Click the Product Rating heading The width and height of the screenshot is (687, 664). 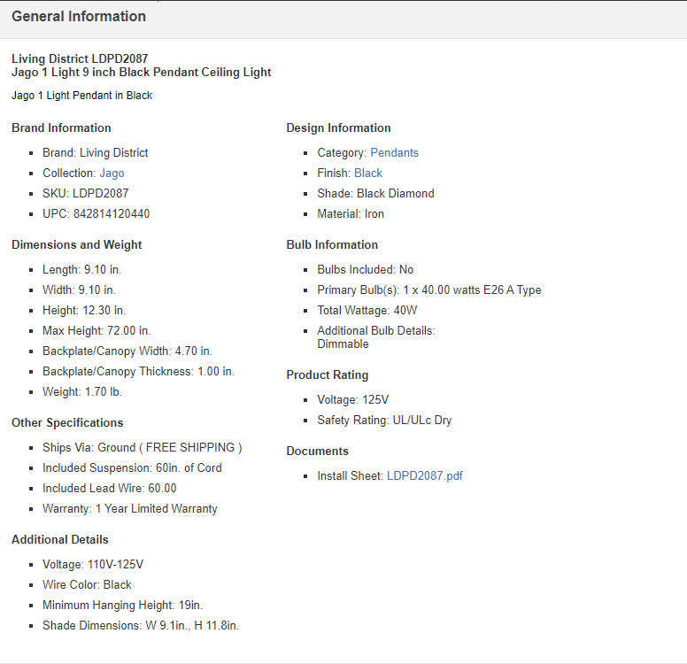pos(327,375)
